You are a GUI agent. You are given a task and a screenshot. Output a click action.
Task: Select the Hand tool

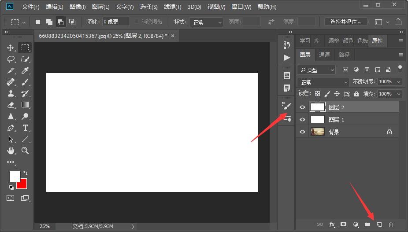click(x=11, y=151)
